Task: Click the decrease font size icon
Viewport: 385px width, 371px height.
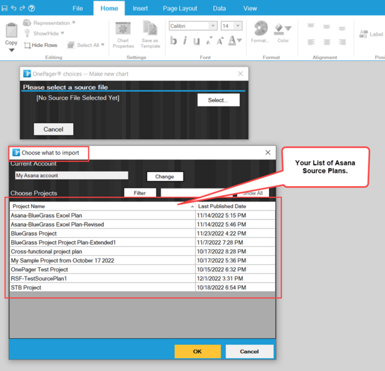Action: click(209, 41)
